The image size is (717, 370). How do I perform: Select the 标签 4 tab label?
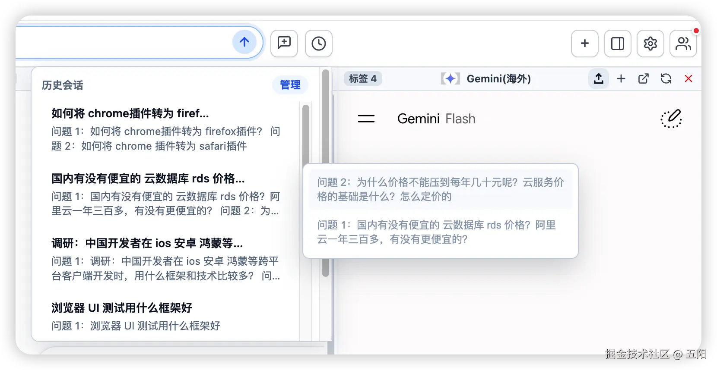tap(363, 78)
